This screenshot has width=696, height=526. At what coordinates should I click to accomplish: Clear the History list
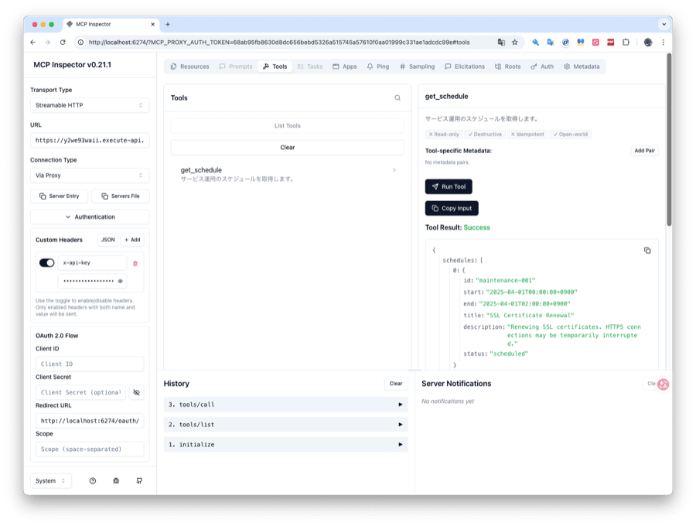coord(395,384)
